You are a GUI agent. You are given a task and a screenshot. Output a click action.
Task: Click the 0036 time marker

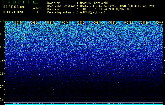tap(97, 23)
